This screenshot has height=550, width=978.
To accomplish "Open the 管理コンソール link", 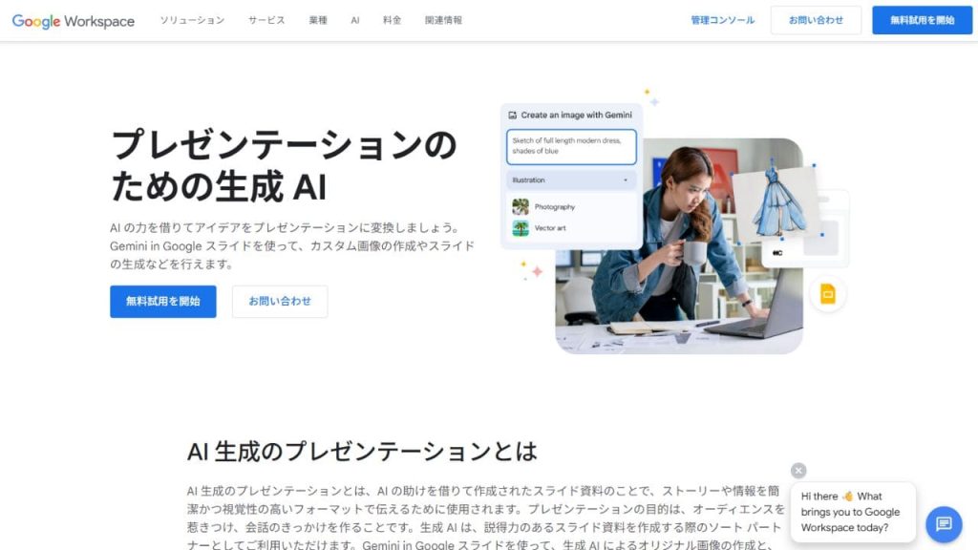I will click(722, 21).
